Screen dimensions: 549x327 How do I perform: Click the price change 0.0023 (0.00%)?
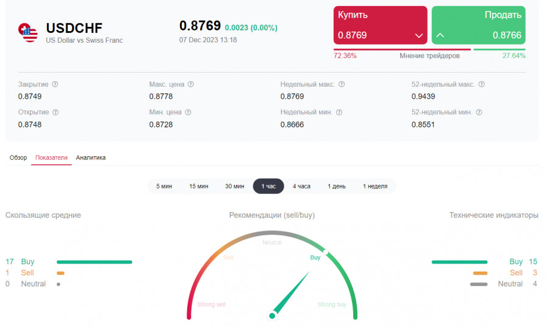coord(251,27)
